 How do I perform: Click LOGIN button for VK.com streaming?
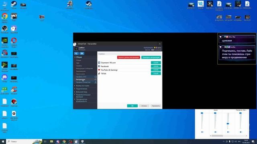[x=156, y=63]
